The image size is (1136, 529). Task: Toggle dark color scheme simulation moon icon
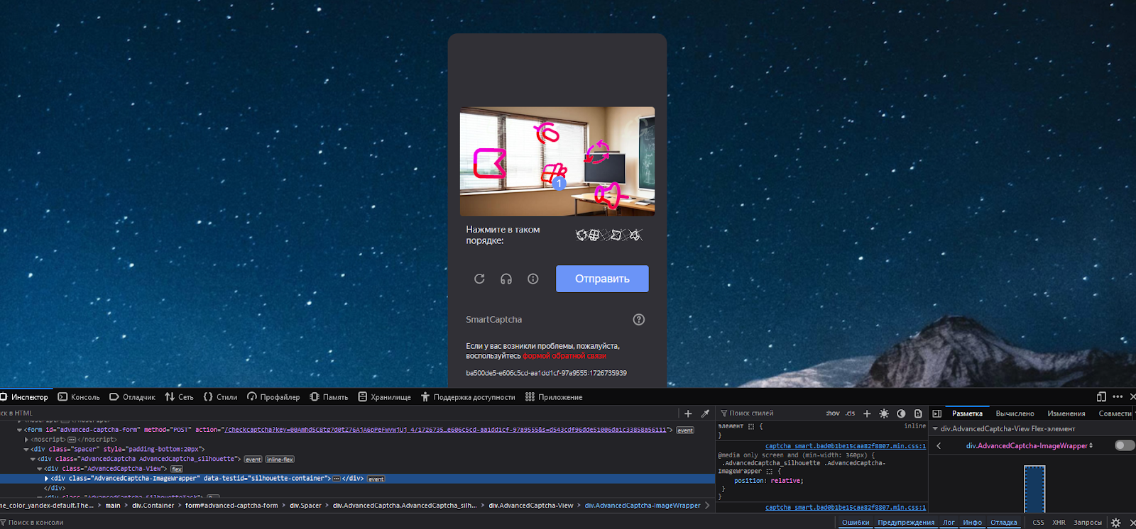(x=901, y=413)
